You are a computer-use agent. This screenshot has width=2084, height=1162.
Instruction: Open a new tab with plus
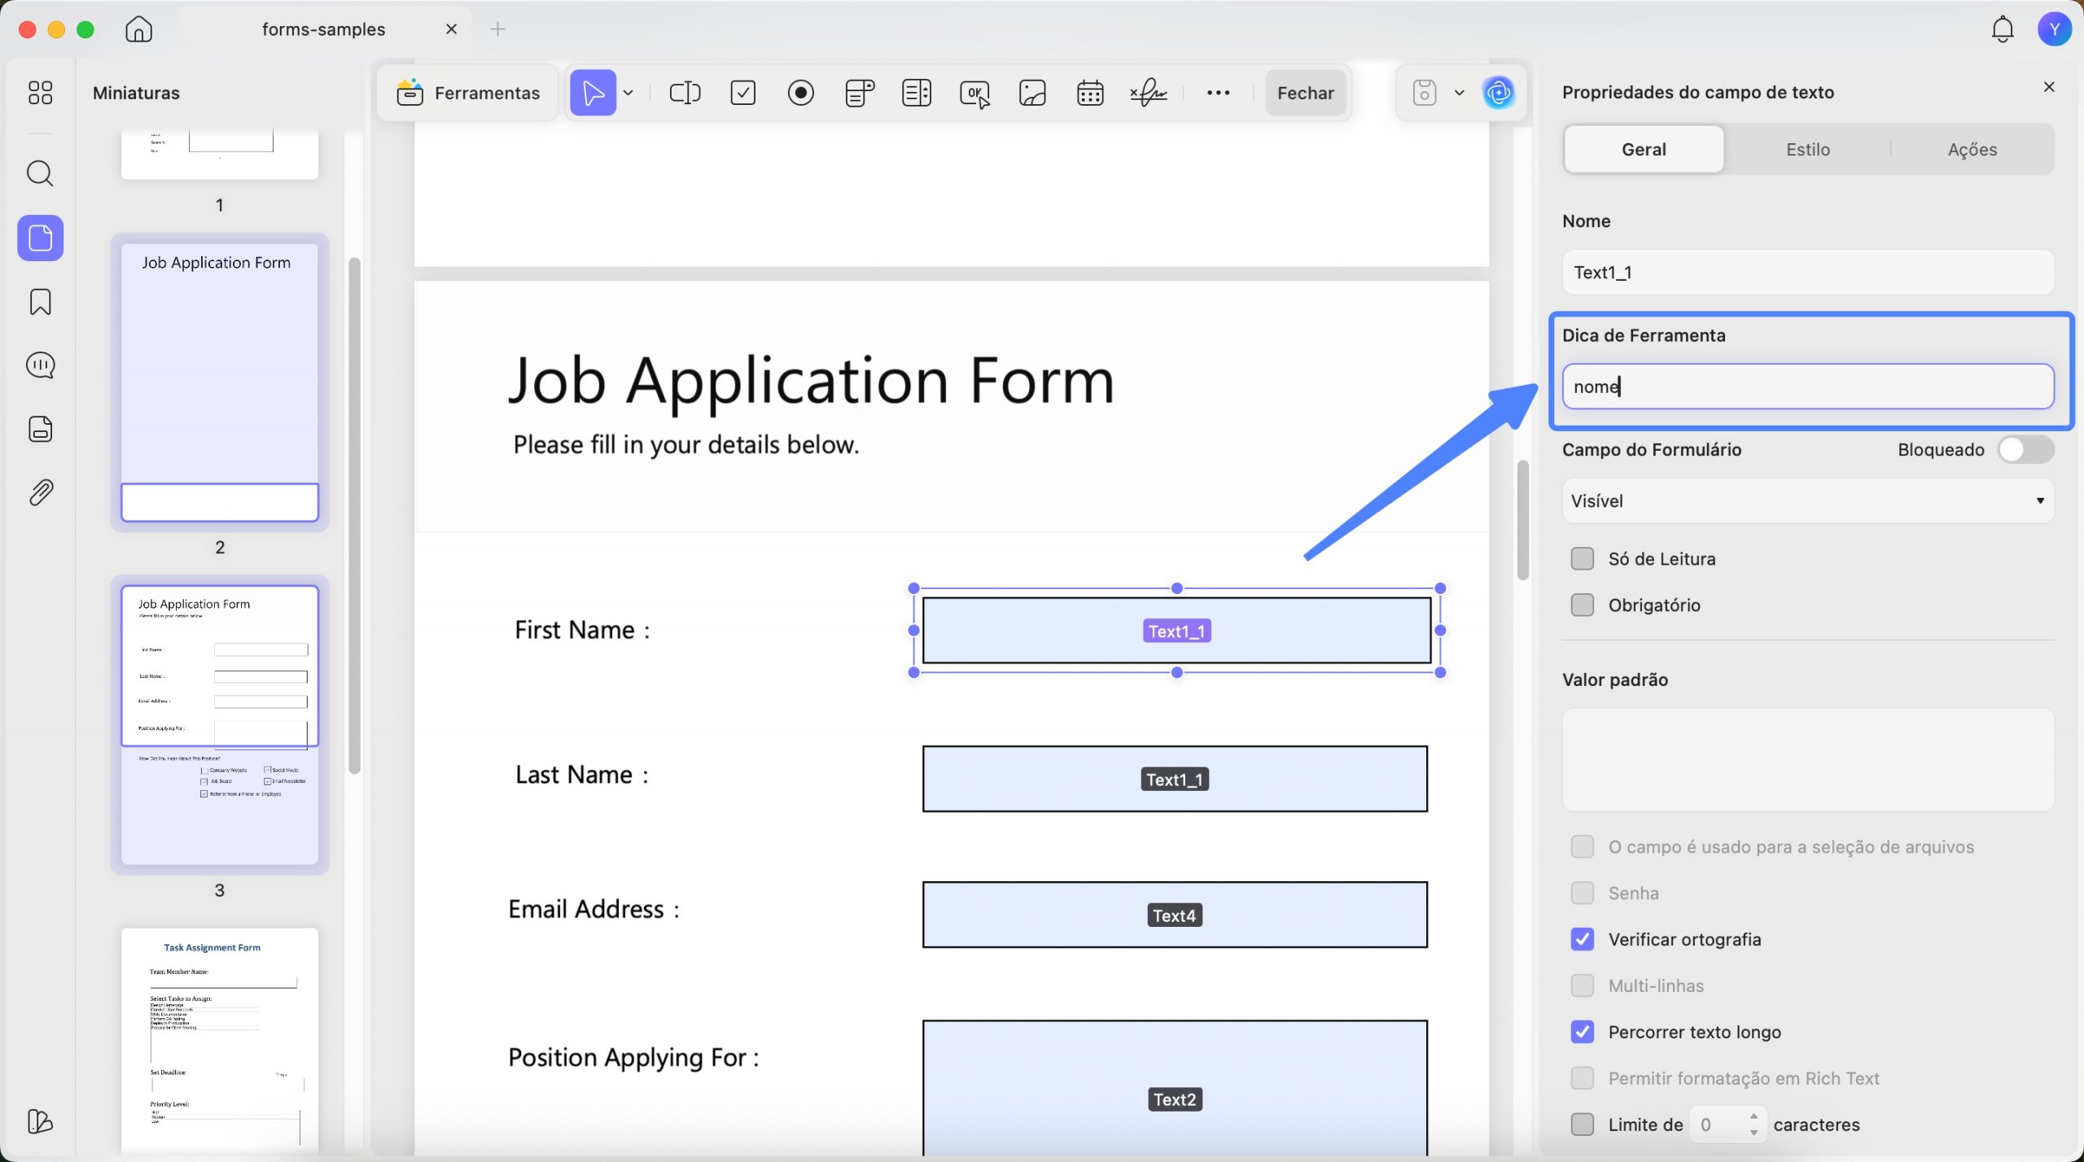(498, 29)
